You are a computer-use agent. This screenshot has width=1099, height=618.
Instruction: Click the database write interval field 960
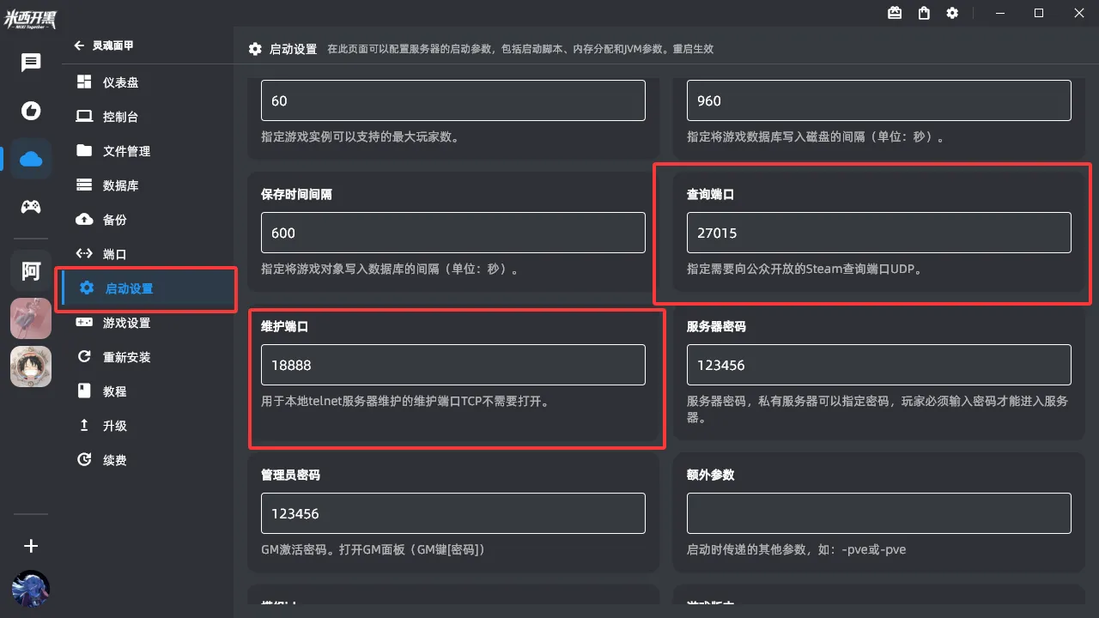879,100
